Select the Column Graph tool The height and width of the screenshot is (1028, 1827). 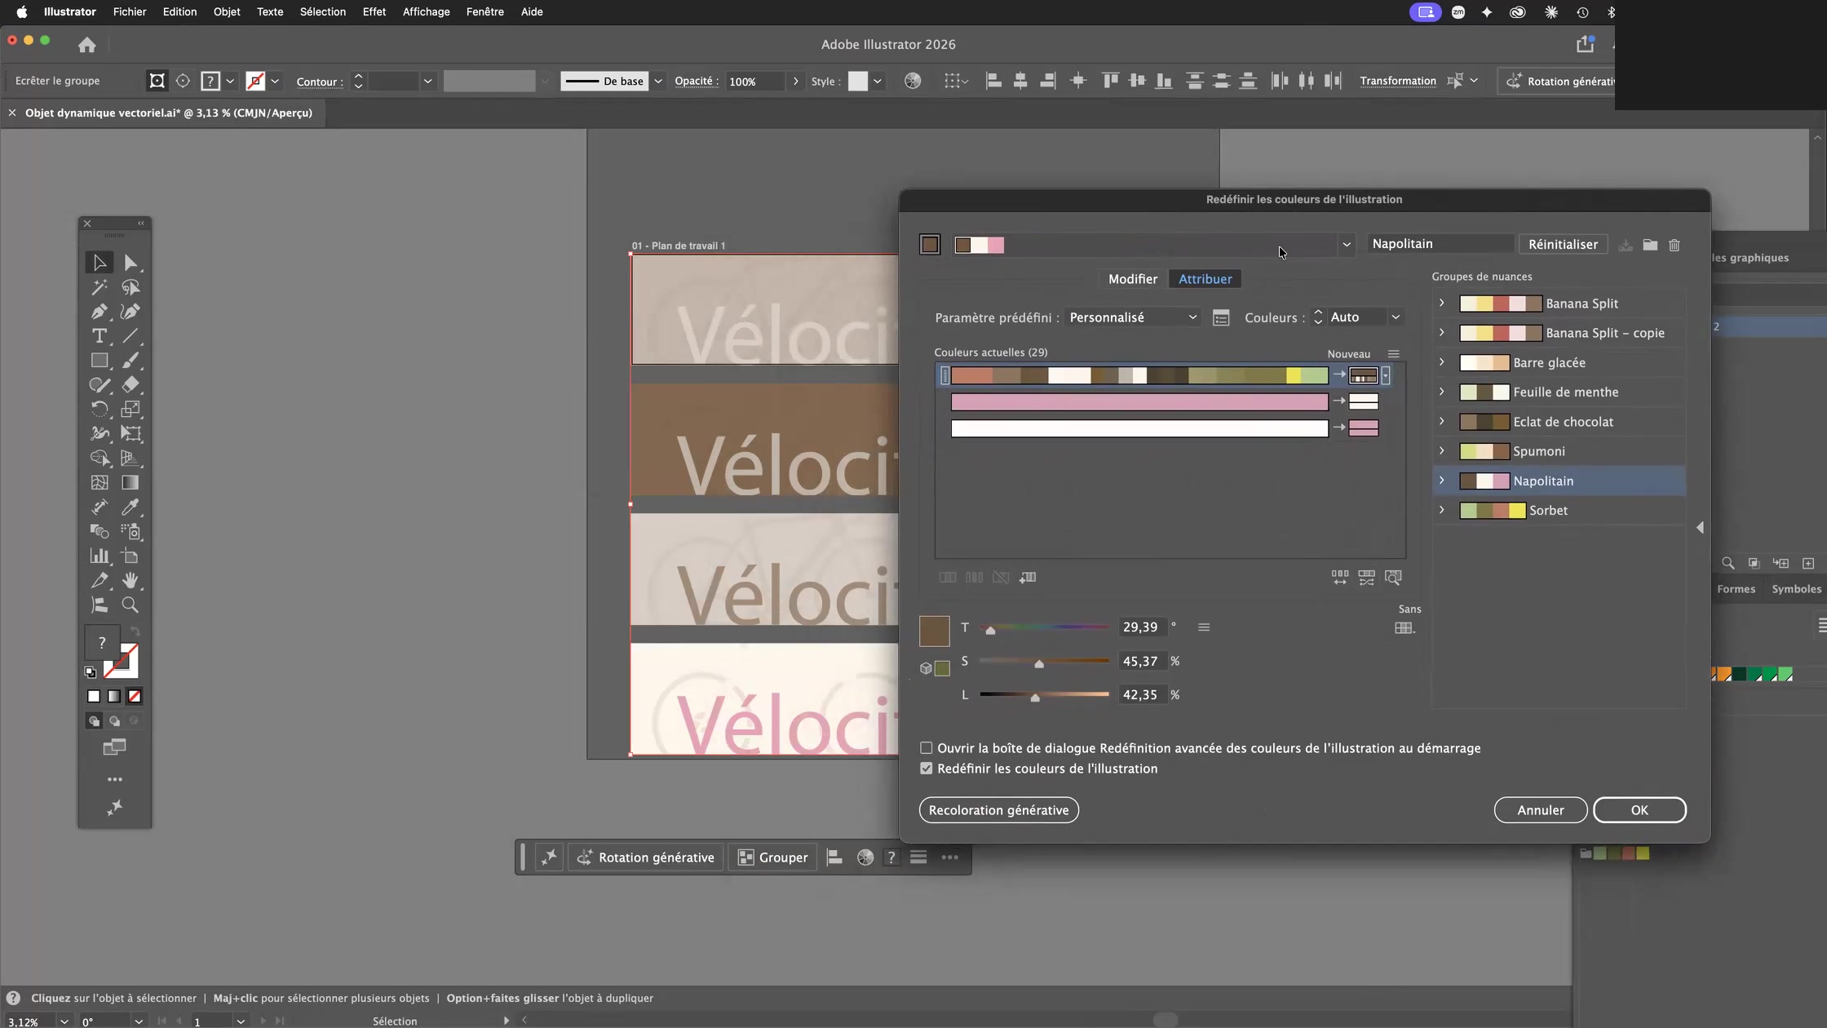pyautogui.click(x=100, y=556)
